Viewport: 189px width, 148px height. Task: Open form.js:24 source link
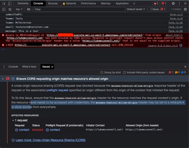pyautogui.click(x=175, y=27)
